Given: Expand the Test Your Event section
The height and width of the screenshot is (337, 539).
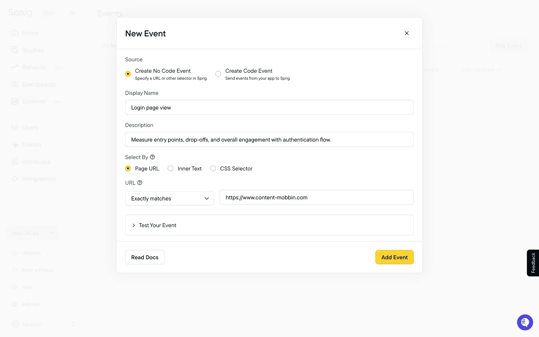Looking at the screenshot, I should pyautogui.click(x=157, y=225).
